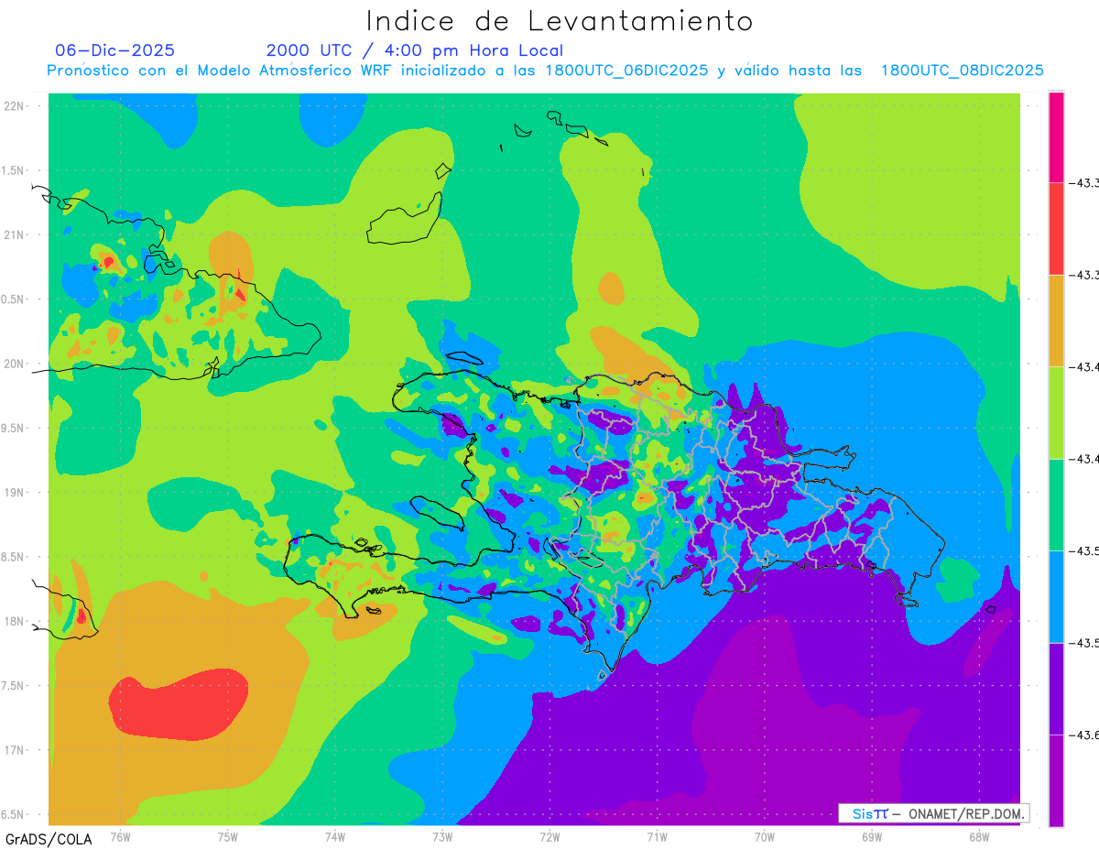Click the "18N" latitude label
The width and height of the screenshot is (1099, 849).
16,621
